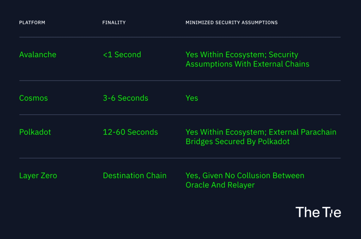Select the Avalanche platform cell
361x239 pixels.
click(x=38, y=55)
